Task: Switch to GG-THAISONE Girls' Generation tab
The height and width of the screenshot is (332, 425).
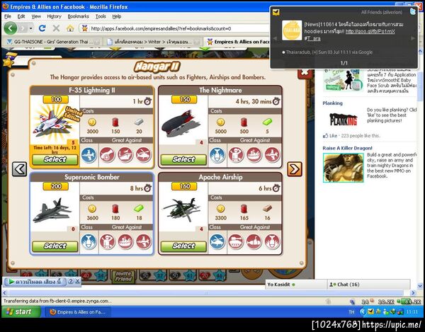Action: 53,42
